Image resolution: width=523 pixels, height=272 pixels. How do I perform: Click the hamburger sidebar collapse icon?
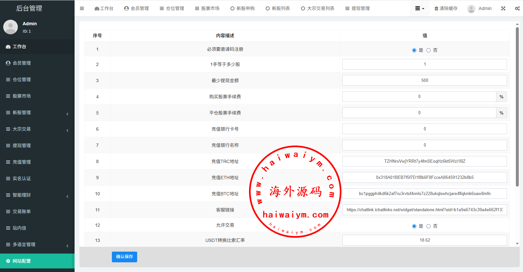(x=82, y=8)
